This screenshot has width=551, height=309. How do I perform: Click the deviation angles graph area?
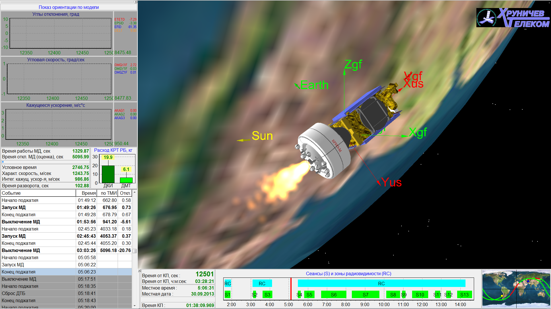60,33
